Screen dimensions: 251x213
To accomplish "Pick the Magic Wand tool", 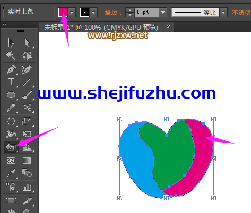I will (x=11, y=56).
